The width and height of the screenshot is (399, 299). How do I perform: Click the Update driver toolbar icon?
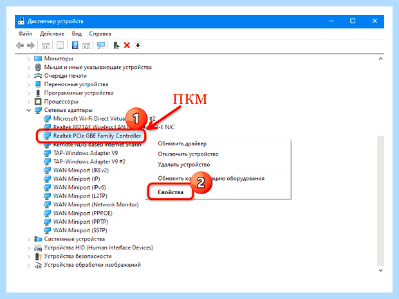pyautogui.click(x=116, y=45)
